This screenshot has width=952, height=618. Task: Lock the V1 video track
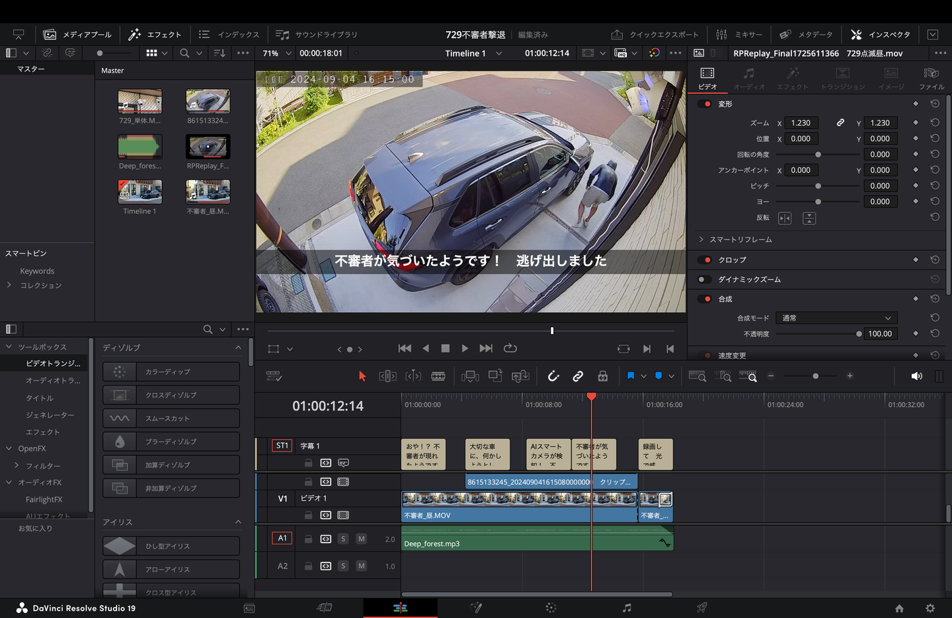pyautogui.click(x=308, y=515)
